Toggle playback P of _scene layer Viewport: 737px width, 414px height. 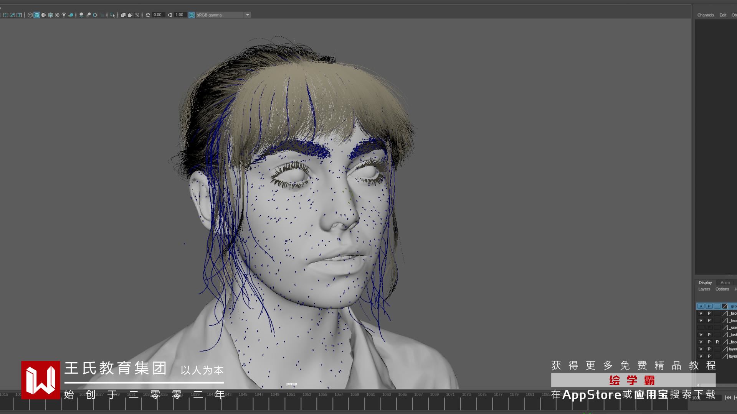[x=709, y=328]
